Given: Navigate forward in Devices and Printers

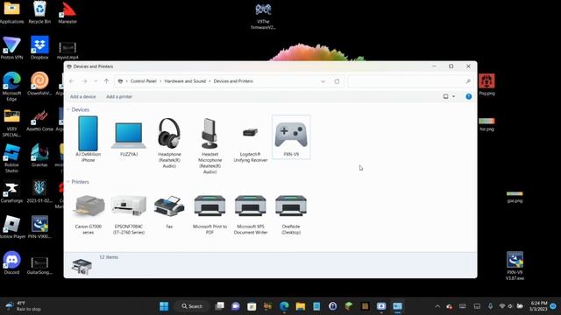Looking at the screenshot, I should (84, 81).
